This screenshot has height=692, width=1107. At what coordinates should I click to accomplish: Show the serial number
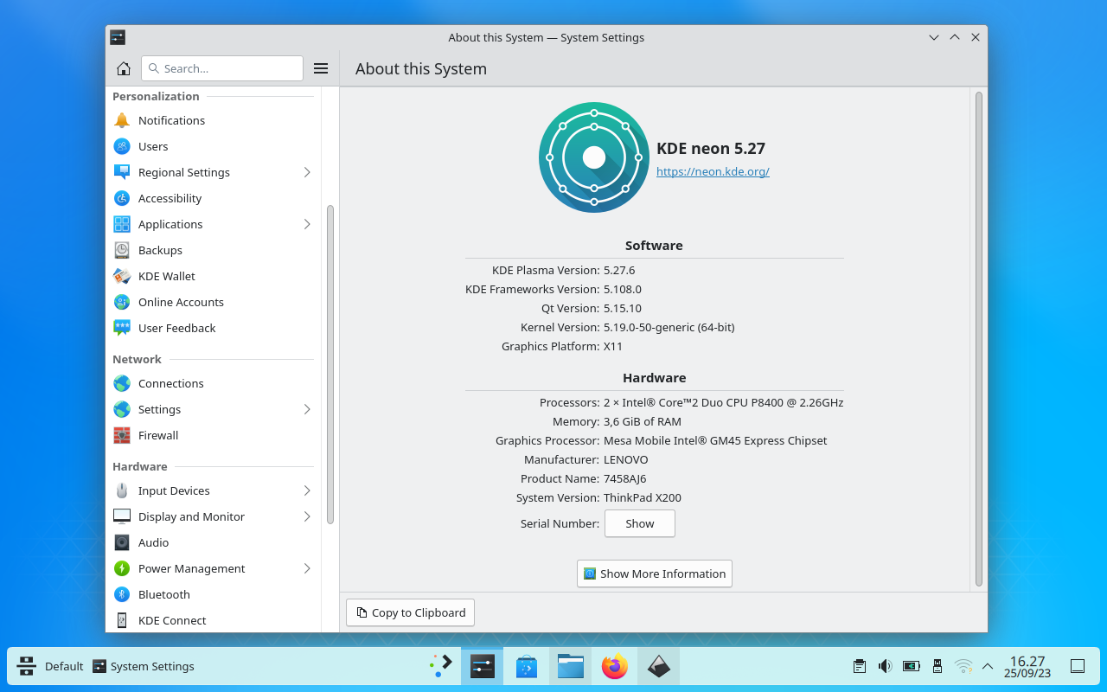coord(639,523)
